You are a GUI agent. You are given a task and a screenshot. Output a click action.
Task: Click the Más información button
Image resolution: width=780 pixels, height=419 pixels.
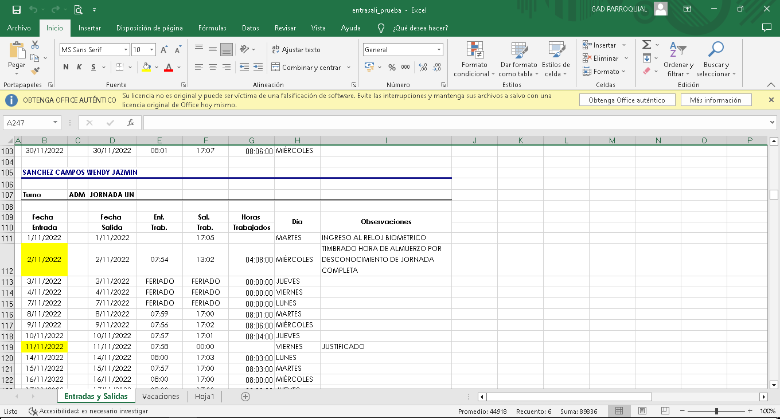coord(715,100)
